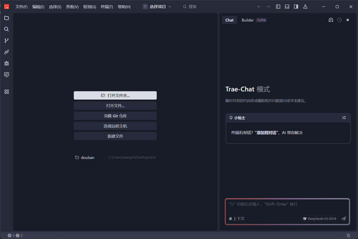Image resolution: width=358 pixels, height=239 pixels.
Task: Toggle the right AI panel layout icon
Action: (x=296, y=7)
